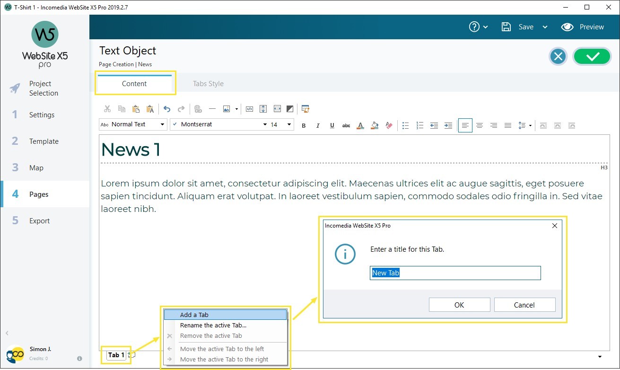Click the Save button
Viewport: 620px width, 370px height.
coord(517,27)
